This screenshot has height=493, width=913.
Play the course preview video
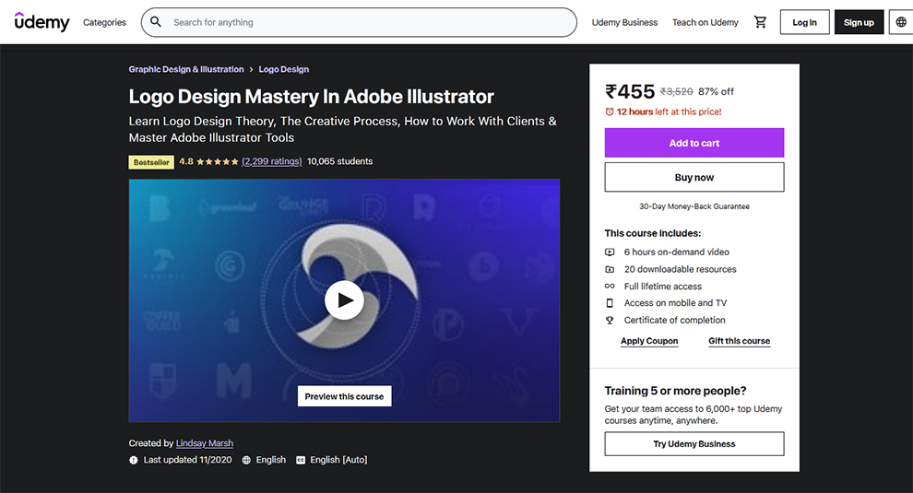point(344,300)
